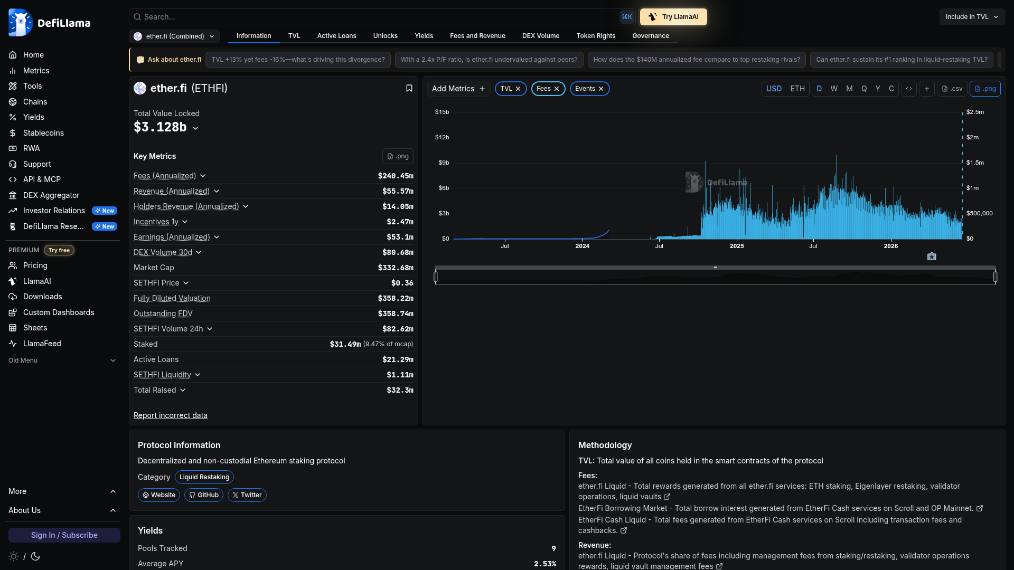1014x570 pixels.
Task: Click the Search input field
Action: coord(382,17)
